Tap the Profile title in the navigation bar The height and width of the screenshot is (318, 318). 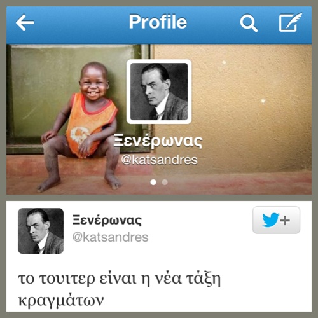(158, 22)
